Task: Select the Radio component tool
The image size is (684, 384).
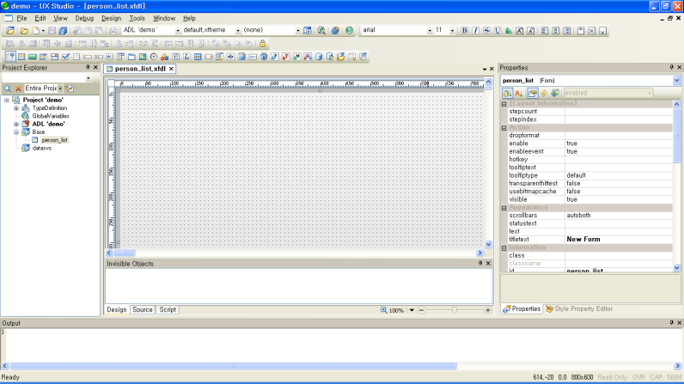Action: tap(154, 57)
